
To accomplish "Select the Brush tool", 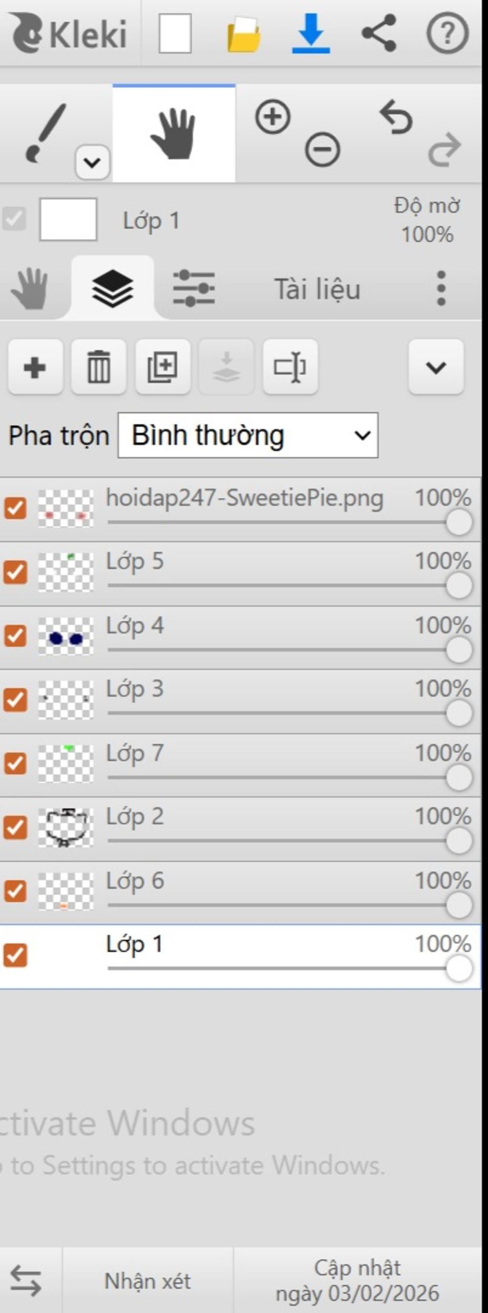I will [x=46, y=133].
